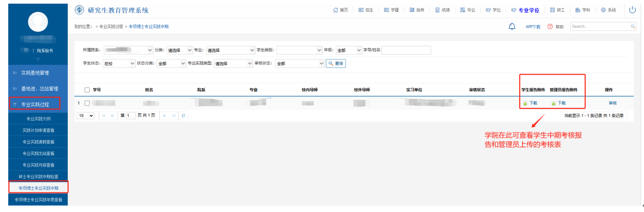Click the 查询 search button
Image resolution: width=644 pixels, height=212 pixels.
click(336, 64)
